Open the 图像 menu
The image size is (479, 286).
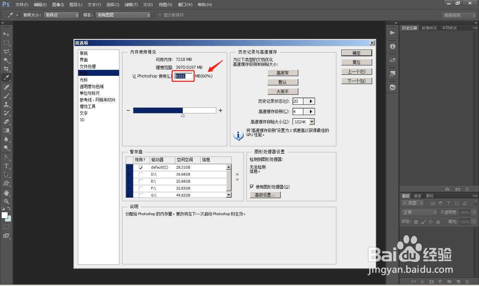58,5
